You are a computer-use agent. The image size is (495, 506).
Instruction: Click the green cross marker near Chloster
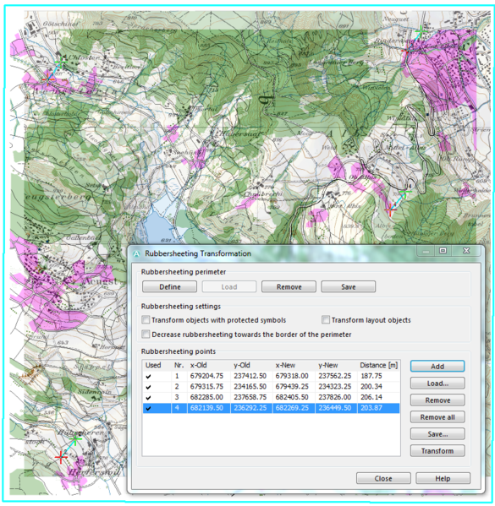click(x=60, y=62)
